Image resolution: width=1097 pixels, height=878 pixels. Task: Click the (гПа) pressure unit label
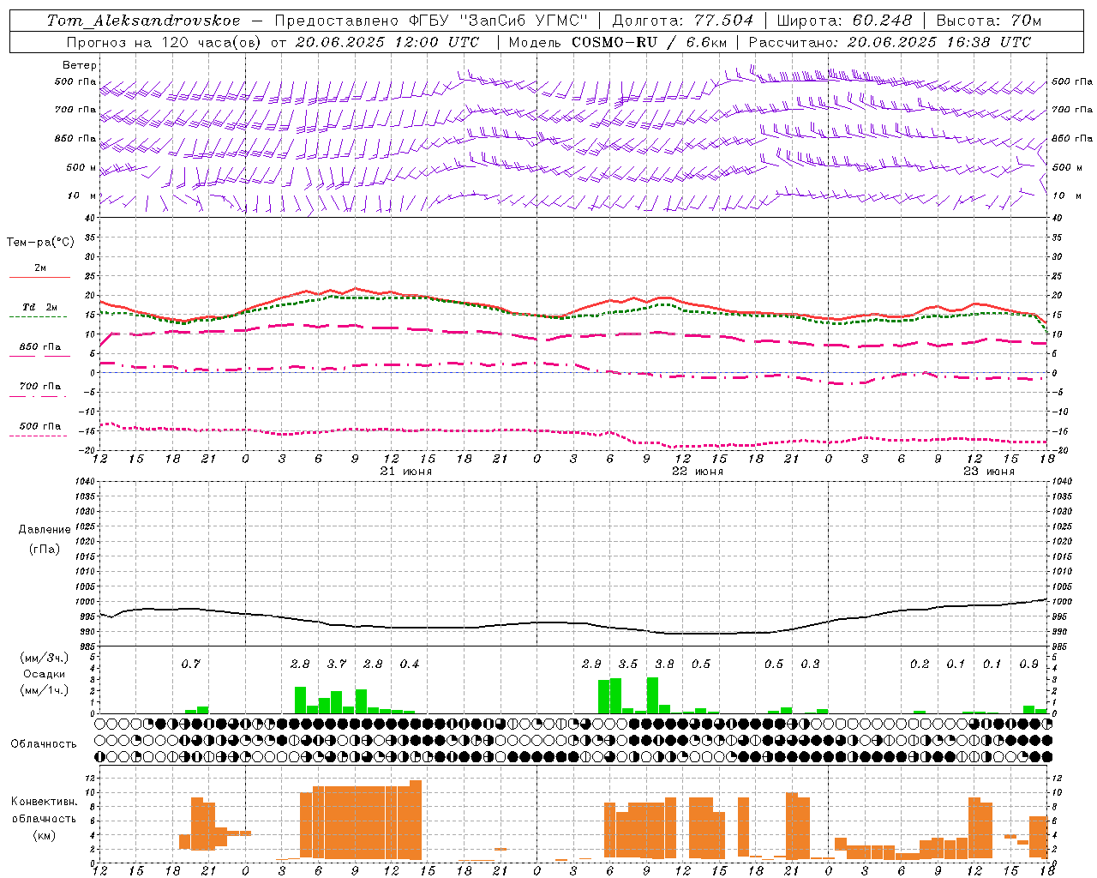coord(45,550)
